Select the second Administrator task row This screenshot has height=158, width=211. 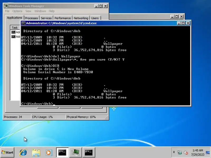coord(16,37)
